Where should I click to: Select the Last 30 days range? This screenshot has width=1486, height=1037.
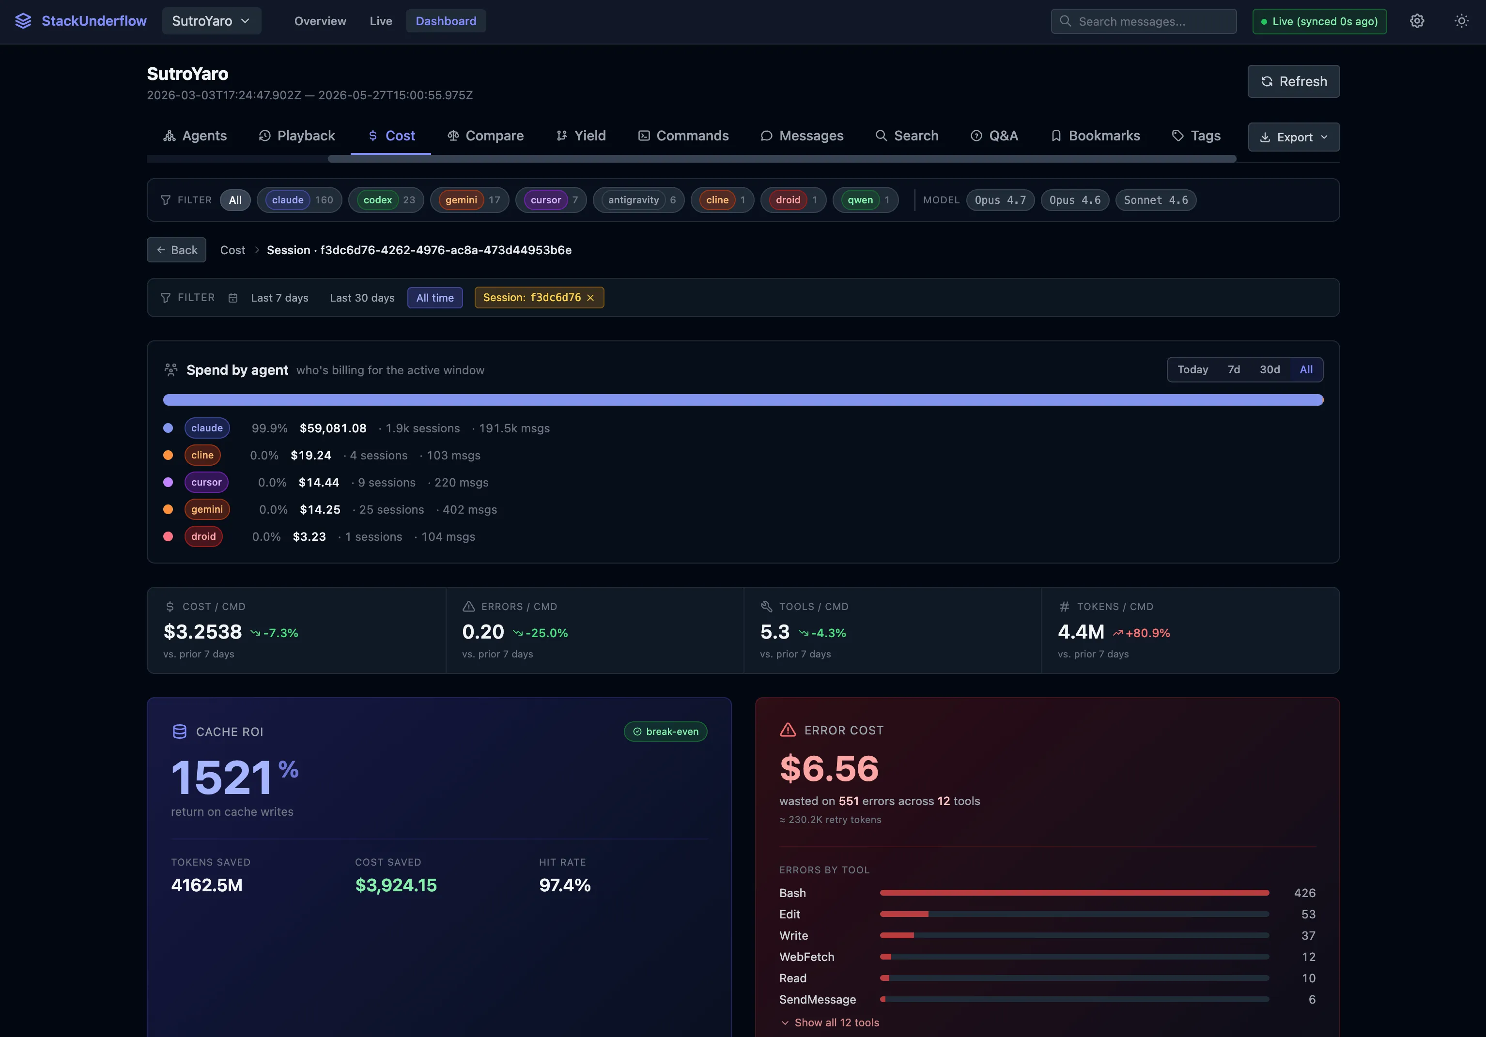click(362, 298)
